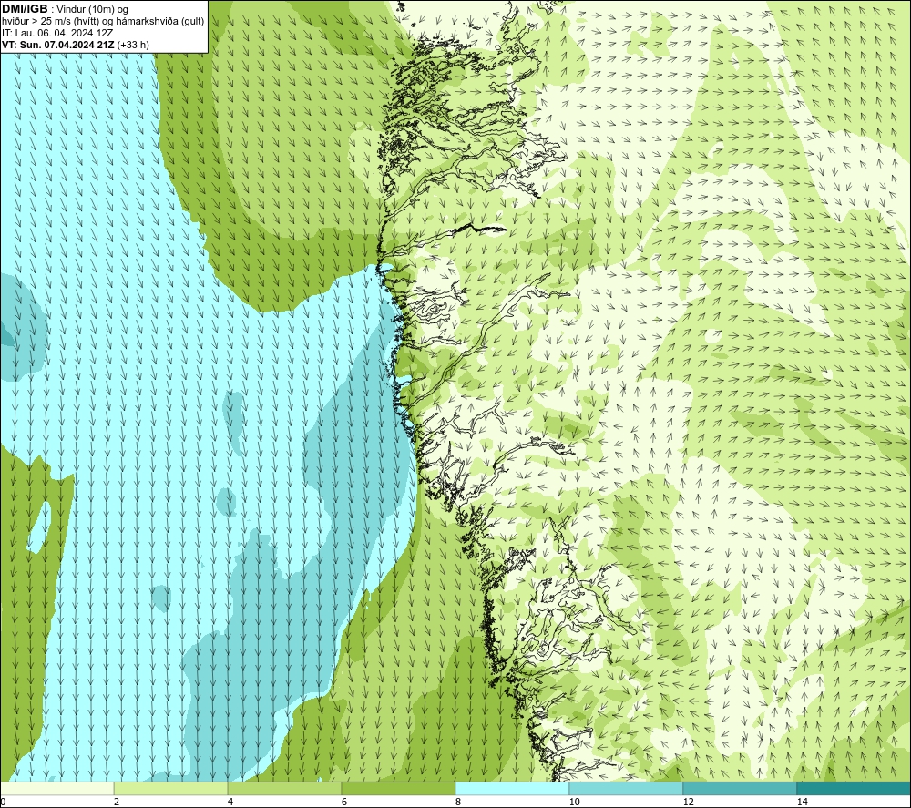
Task: Click the 6–8 m/s darker green legend swatch
Action: point(399,788)
